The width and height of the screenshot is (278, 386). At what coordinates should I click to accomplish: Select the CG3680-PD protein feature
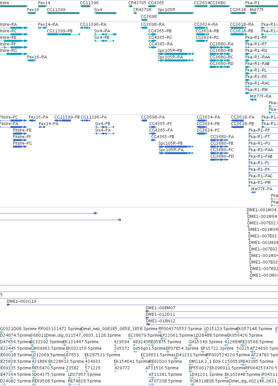[220, 160]
